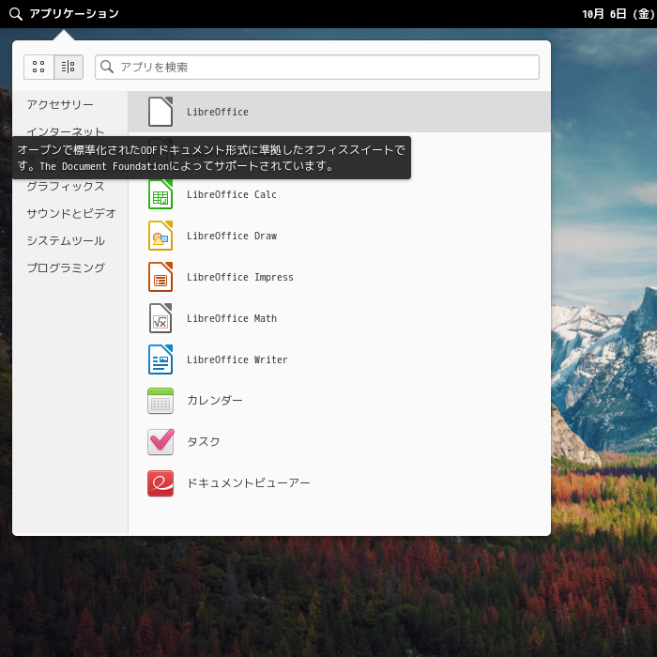This screenshot has height=657, width=657.
Task: Open the LibreOffice Impress icon
Action: (x=160, y=277)
